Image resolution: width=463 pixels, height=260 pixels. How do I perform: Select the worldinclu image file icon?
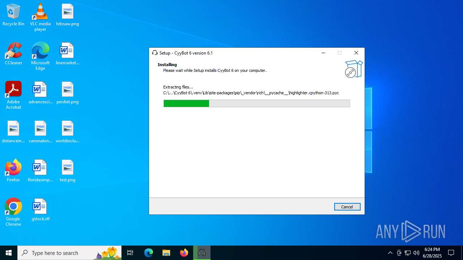pos(67,132)
